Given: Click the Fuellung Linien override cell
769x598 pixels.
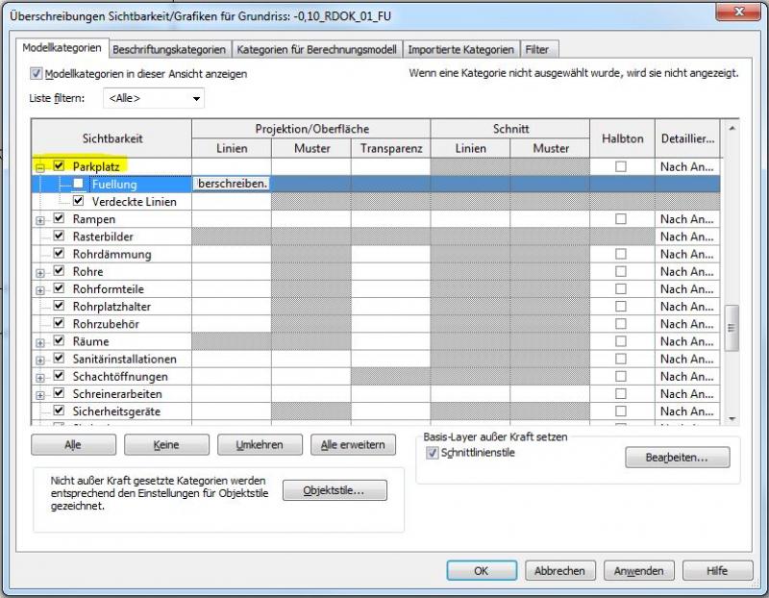Looking at the screenshot, I should 232,184.
